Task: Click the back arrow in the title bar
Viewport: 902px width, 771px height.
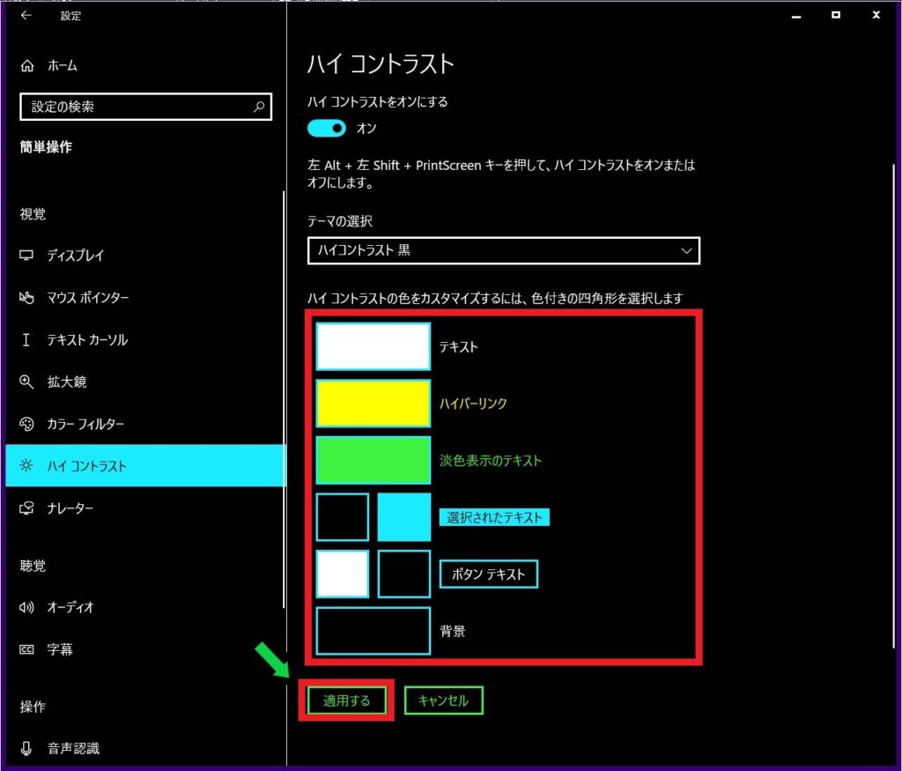Action: tap(26, 16)
